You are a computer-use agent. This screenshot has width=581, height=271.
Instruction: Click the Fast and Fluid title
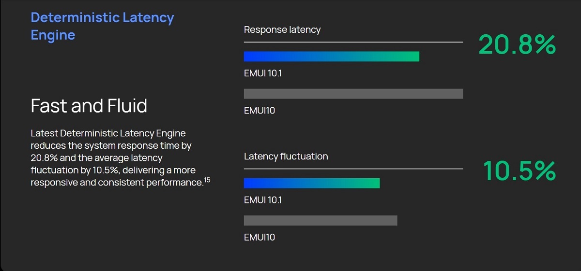click(x=89, y=106)
